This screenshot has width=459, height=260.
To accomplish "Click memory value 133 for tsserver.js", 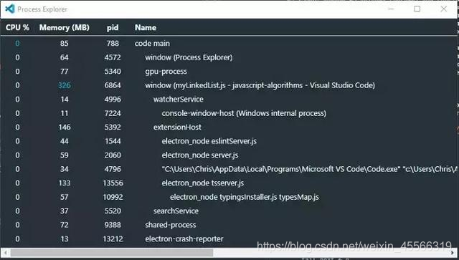I will [x=65, y=183].
